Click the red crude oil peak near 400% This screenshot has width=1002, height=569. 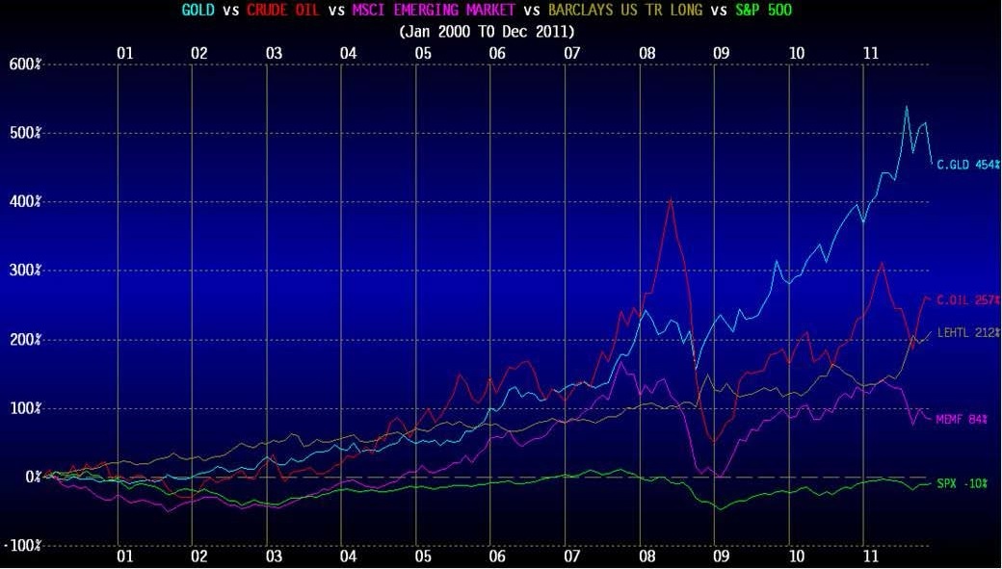[671, 200]
